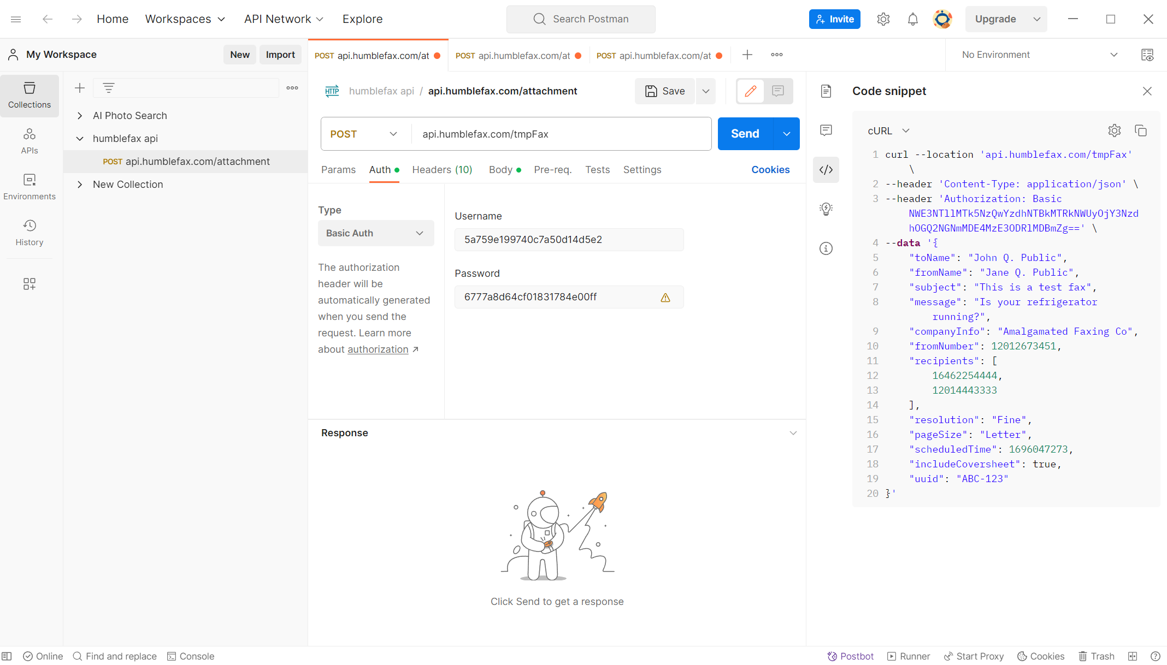Toggle the edit mode pencil icon

pos(750,91)
